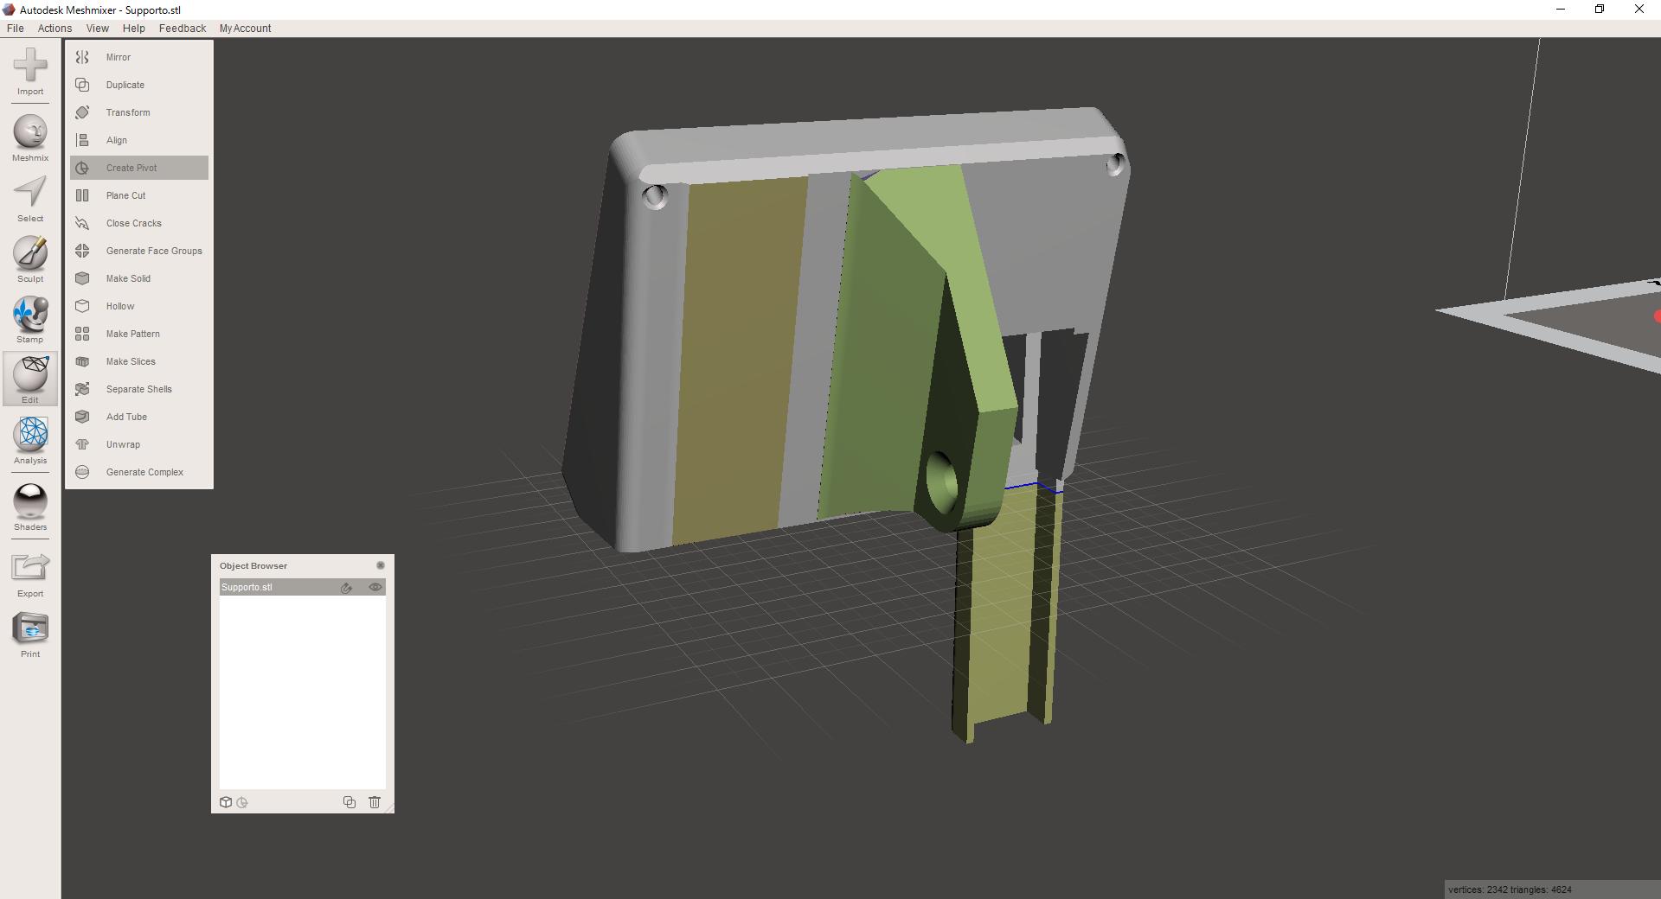The image size is (1661, 899).
Task: Click the edit pencil icon on Supporto.stl row
Action: click(346, 588)
